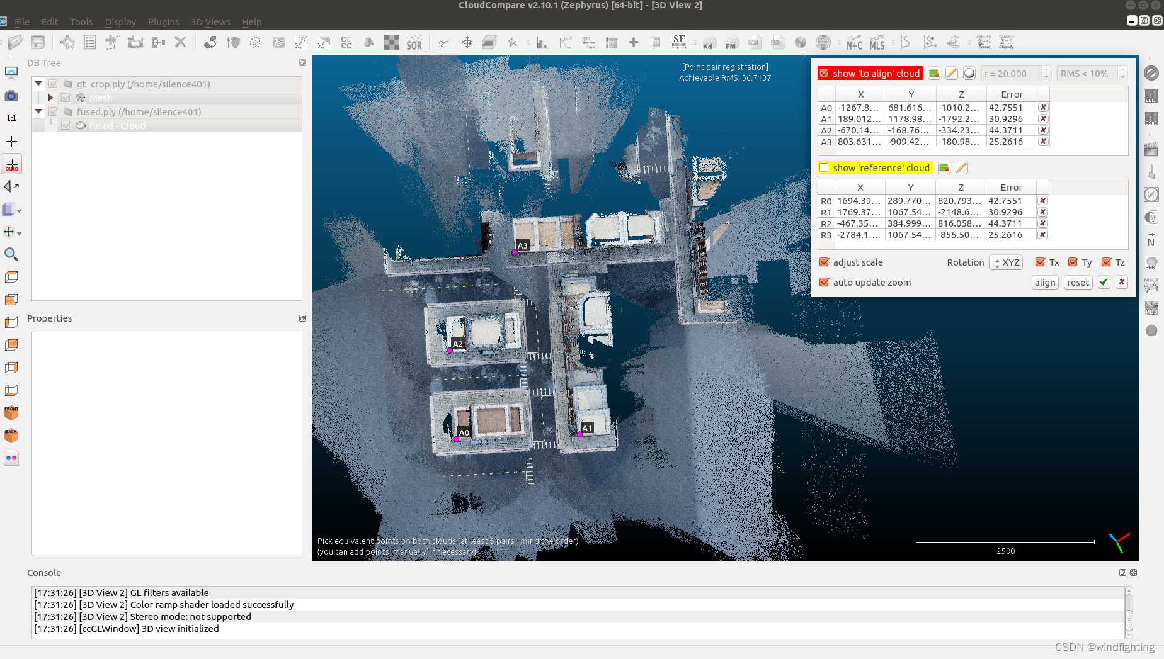Click the SOR filter toolbar icon
This screenshot has height=659, width=1164.
414,43
